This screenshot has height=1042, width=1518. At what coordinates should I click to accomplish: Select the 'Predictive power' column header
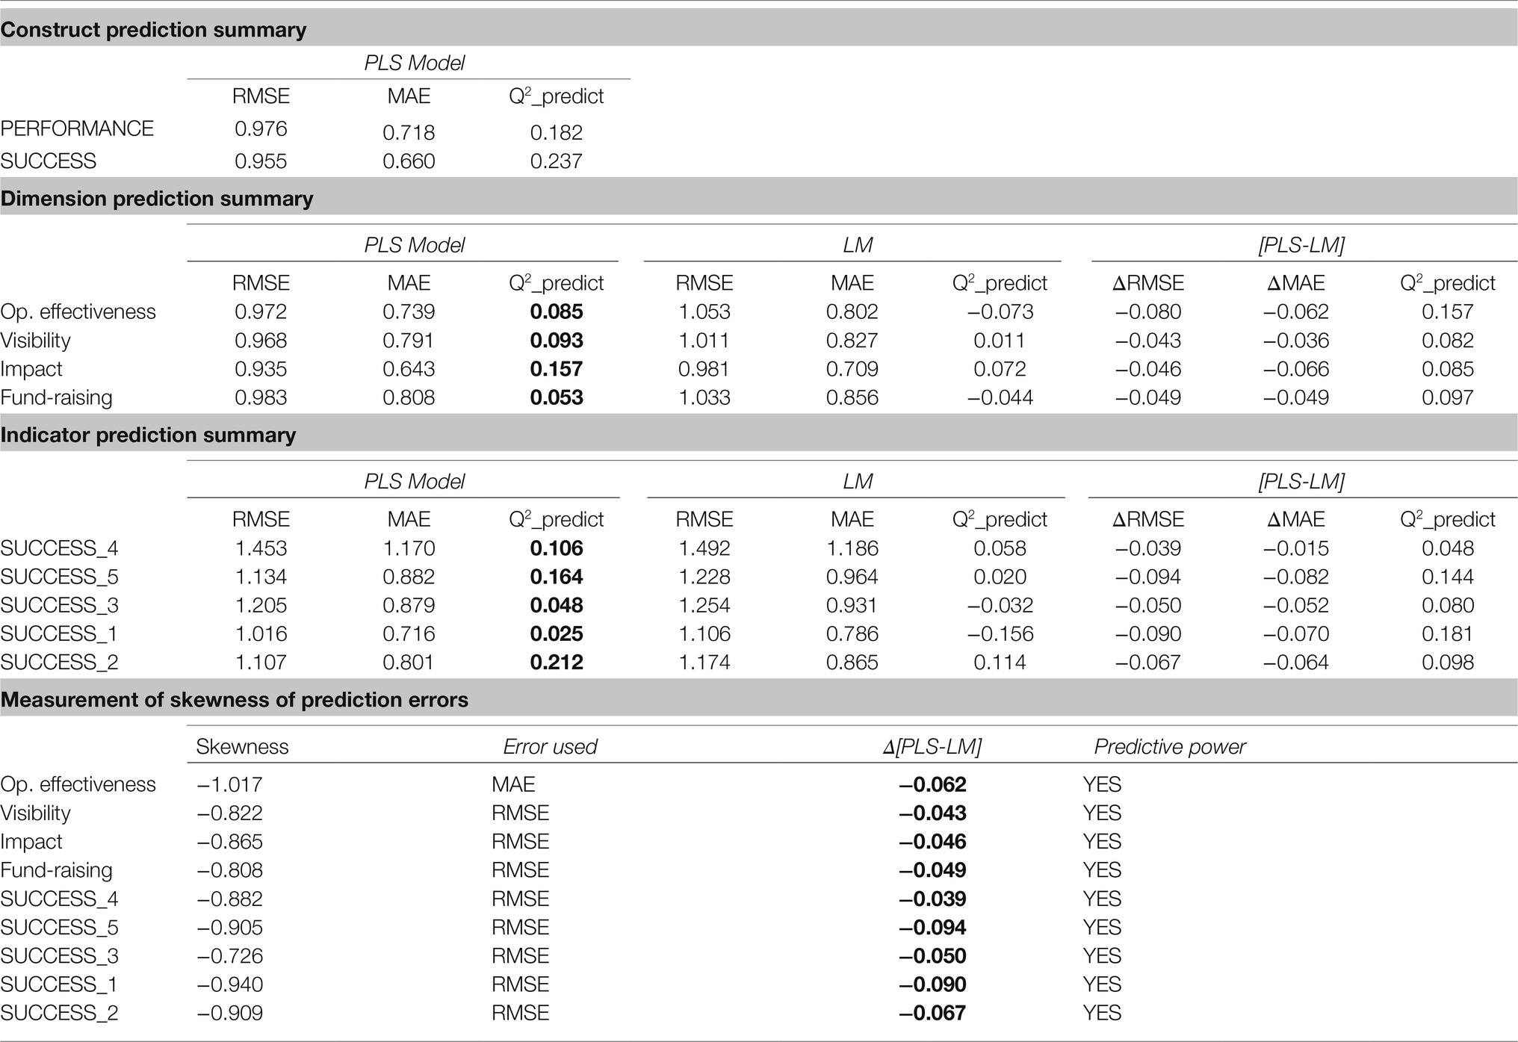coord(1170,747)
